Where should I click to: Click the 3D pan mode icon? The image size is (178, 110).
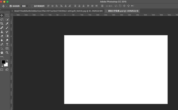coord(124,6)
